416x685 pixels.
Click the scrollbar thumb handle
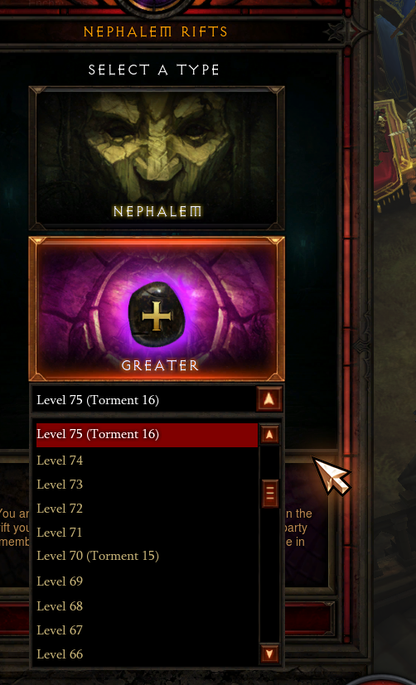point(269,494)
